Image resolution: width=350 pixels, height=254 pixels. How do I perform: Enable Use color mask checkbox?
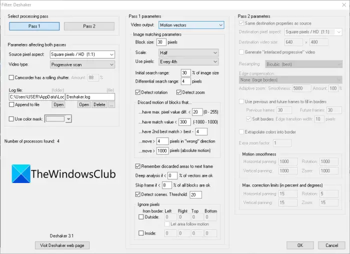pos(11,119)
